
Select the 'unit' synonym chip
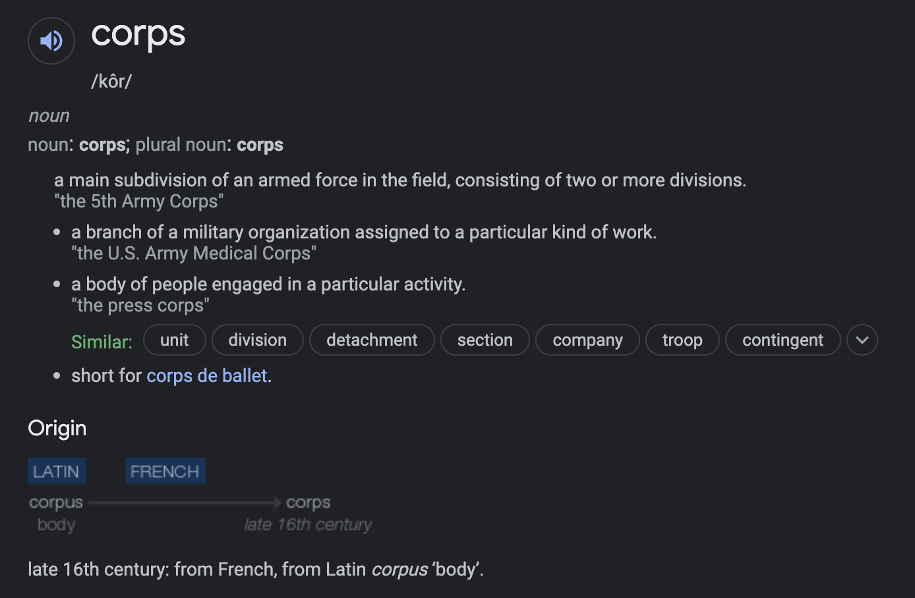174,340
